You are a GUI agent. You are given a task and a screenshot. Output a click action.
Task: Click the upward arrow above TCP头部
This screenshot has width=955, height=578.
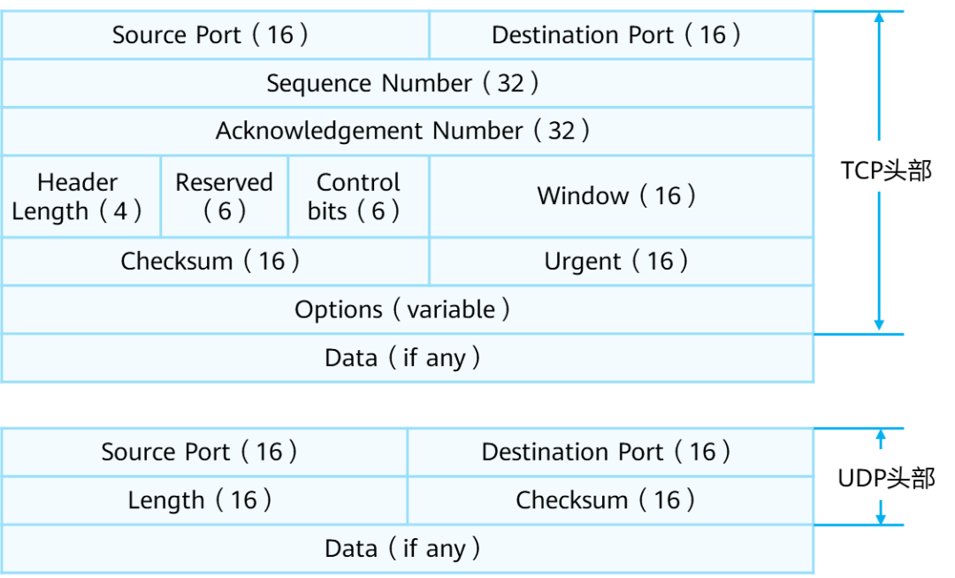click(x=879, y=76)
